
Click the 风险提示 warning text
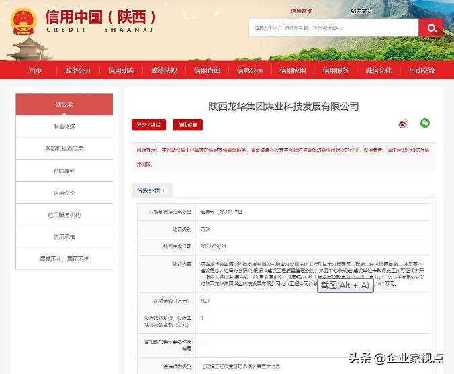click(283, 157)
